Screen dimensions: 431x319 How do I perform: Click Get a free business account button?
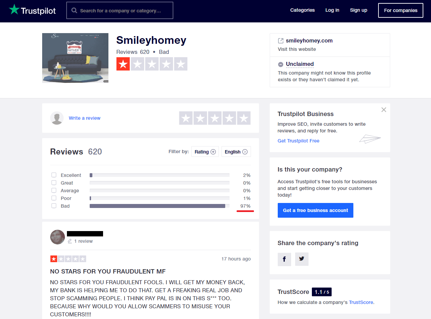click(x=316, y=210)
